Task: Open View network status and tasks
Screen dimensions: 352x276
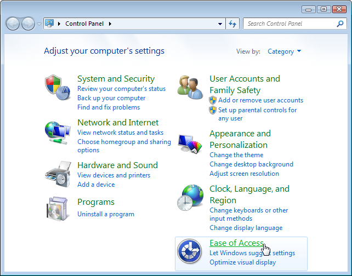Action: coord(120,133)
